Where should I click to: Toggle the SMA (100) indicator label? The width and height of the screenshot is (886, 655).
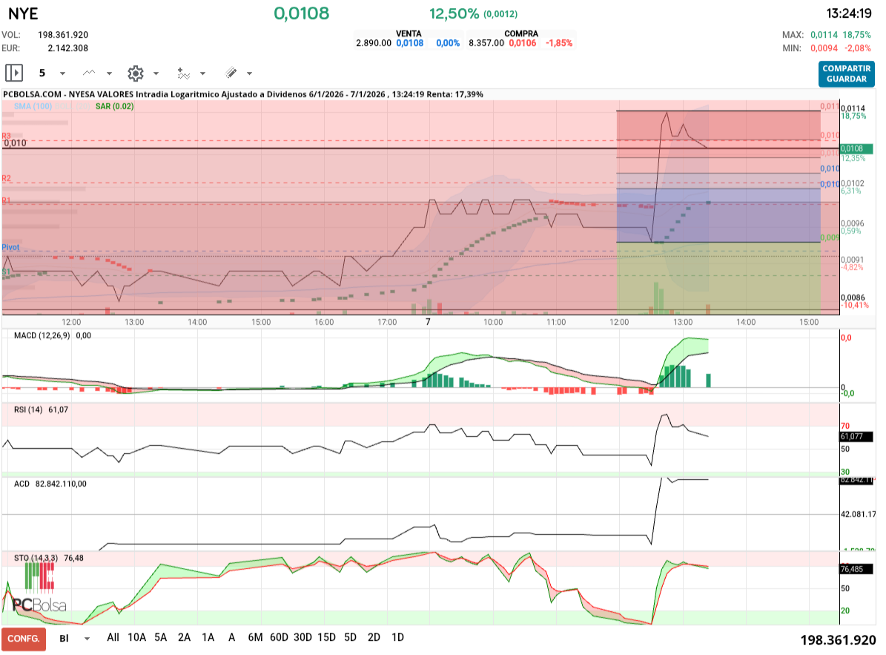point(33,106)
